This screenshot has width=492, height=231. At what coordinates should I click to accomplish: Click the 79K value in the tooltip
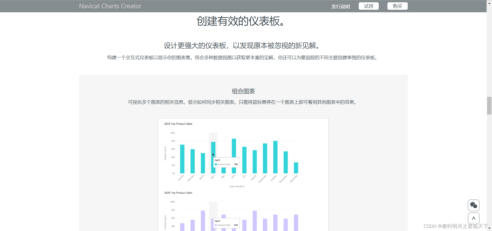point(236,164)
